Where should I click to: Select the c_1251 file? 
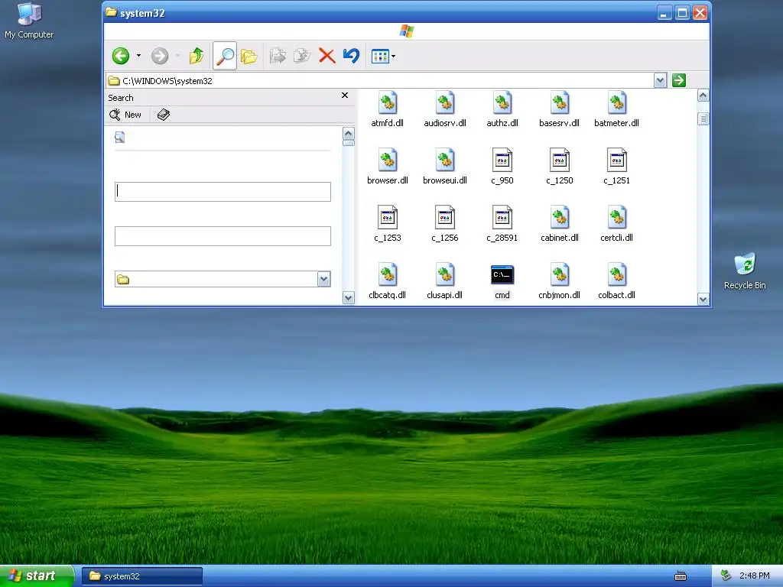click(x=617, y=167)
